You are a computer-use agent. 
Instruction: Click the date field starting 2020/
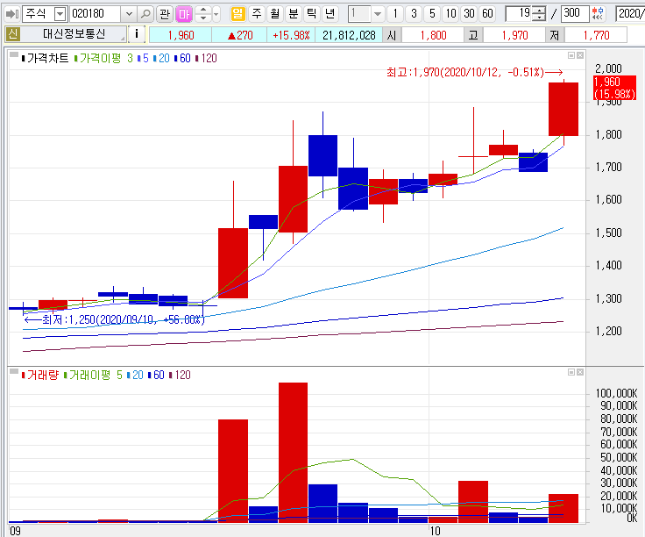[x=630, y=14]
